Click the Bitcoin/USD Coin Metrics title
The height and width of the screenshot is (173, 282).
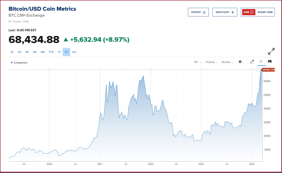click(42, 9)
